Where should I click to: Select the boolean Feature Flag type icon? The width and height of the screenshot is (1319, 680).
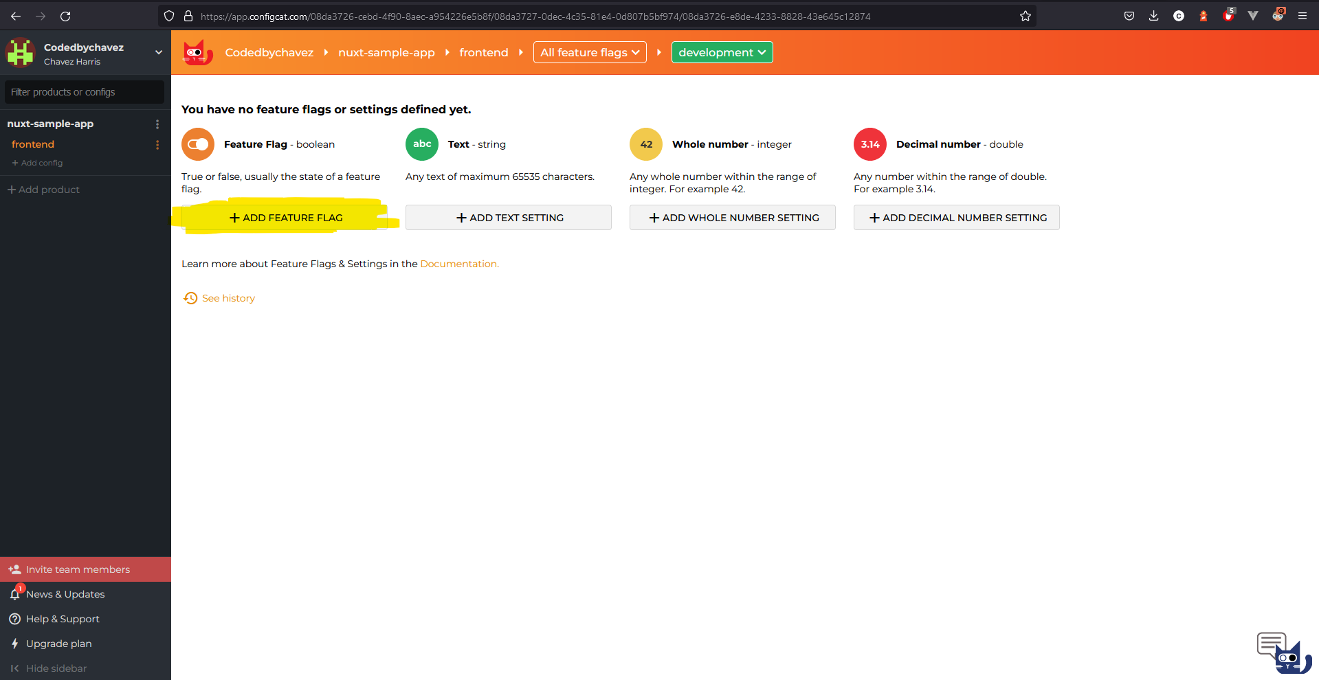[x=197, y=144]
